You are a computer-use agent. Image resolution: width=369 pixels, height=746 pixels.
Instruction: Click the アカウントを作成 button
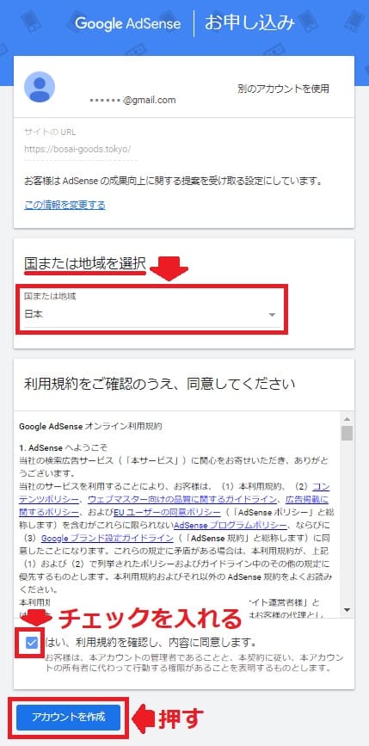tap(69, 718)
